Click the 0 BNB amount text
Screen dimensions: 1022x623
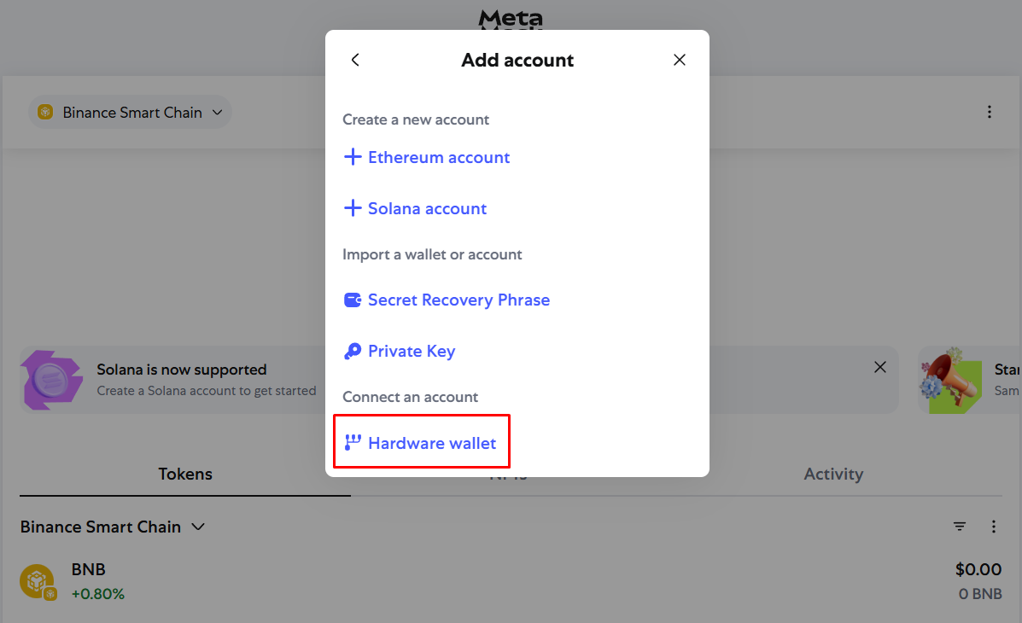click(980, 594)
